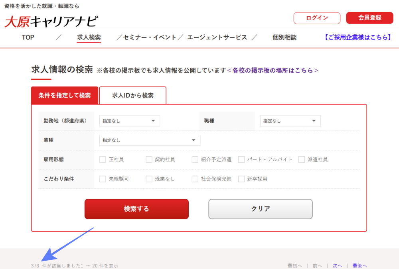Click the クリア button
Screen dimensions: 399x269
(x=261, y=209)
